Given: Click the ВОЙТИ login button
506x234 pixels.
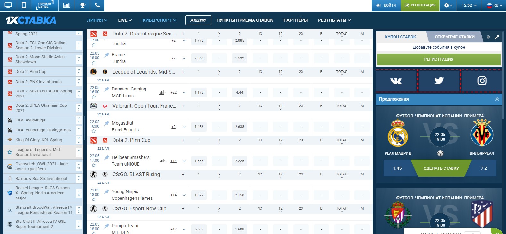Looking at the screenshot, I should tap(386, 5).
